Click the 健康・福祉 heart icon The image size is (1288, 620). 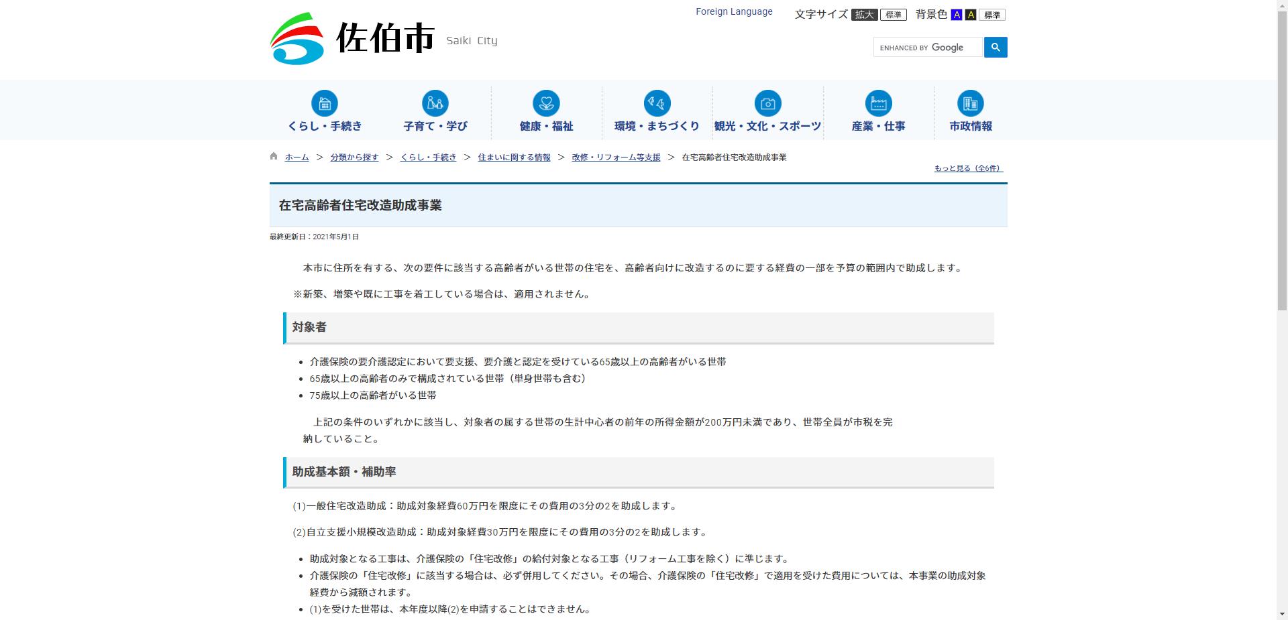(x=545, y=103)
